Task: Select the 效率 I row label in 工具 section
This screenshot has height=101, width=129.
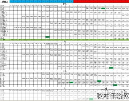Action: (x=2, y=73)
